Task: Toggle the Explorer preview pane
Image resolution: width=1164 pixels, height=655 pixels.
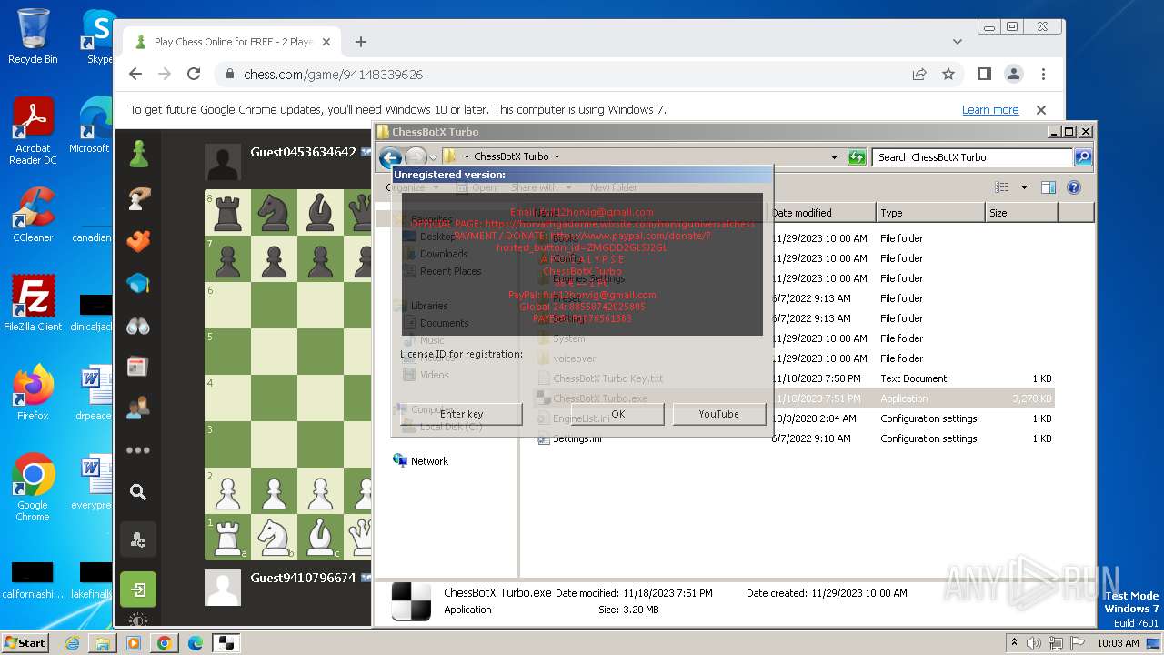Action: tap(1049, 187)
